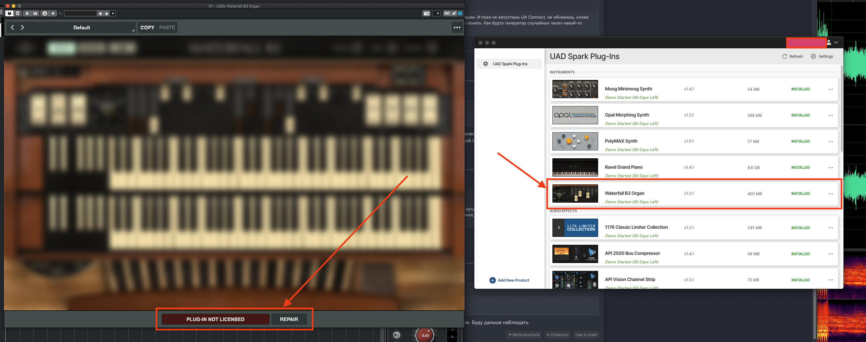Click the Ravel Grand Piano thumbnail

575,167
